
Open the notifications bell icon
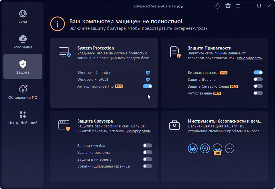pyautogui.click(x=218, y=6)
